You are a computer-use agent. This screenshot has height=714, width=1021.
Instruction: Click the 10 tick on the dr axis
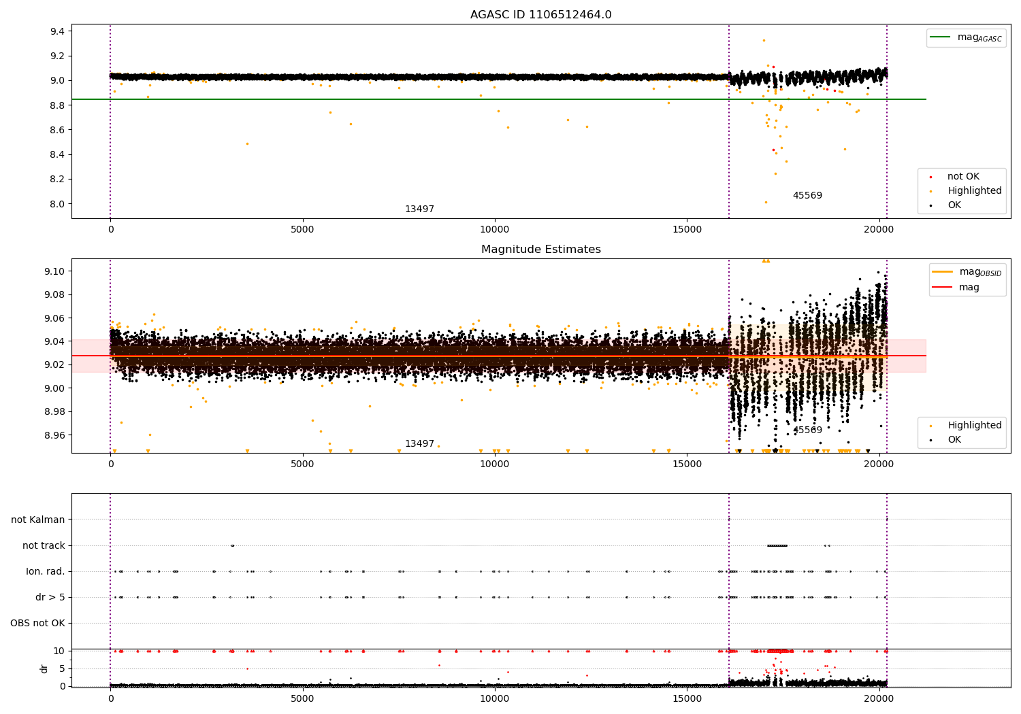(x=59, y=651)
